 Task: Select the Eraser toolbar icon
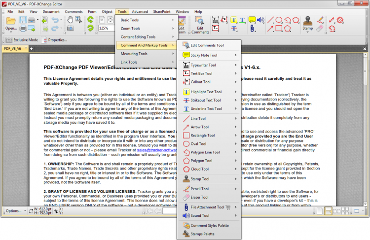[x=320, y=29]
